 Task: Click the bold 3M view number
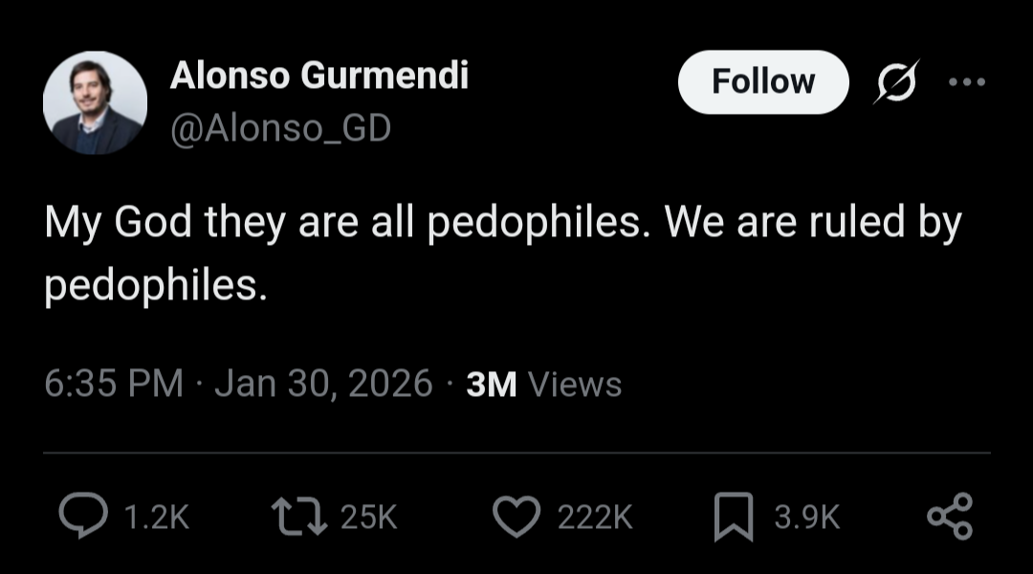tap(491, 385)
